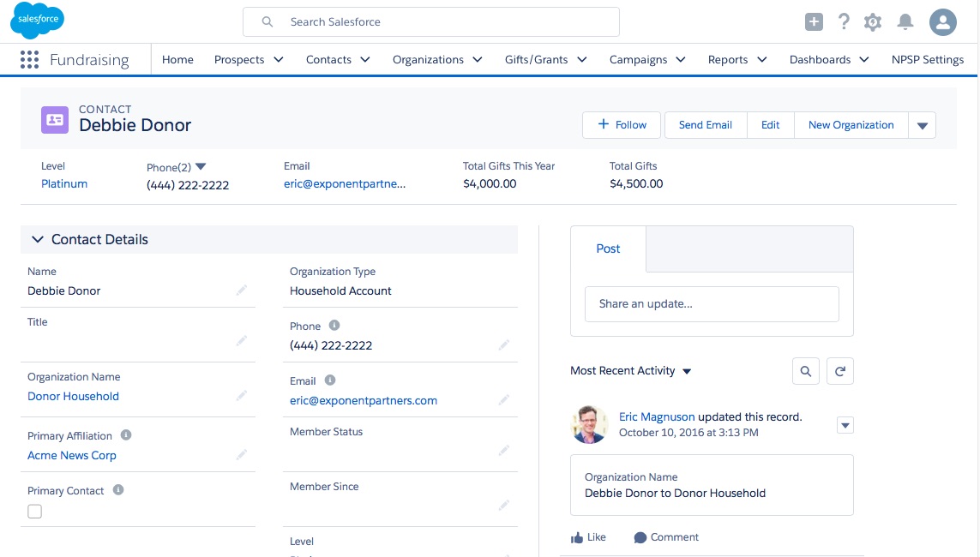The width and height of the screenshot is (980, 557).
Task: Open the Acme News Corp link
Action: (72, 456)
